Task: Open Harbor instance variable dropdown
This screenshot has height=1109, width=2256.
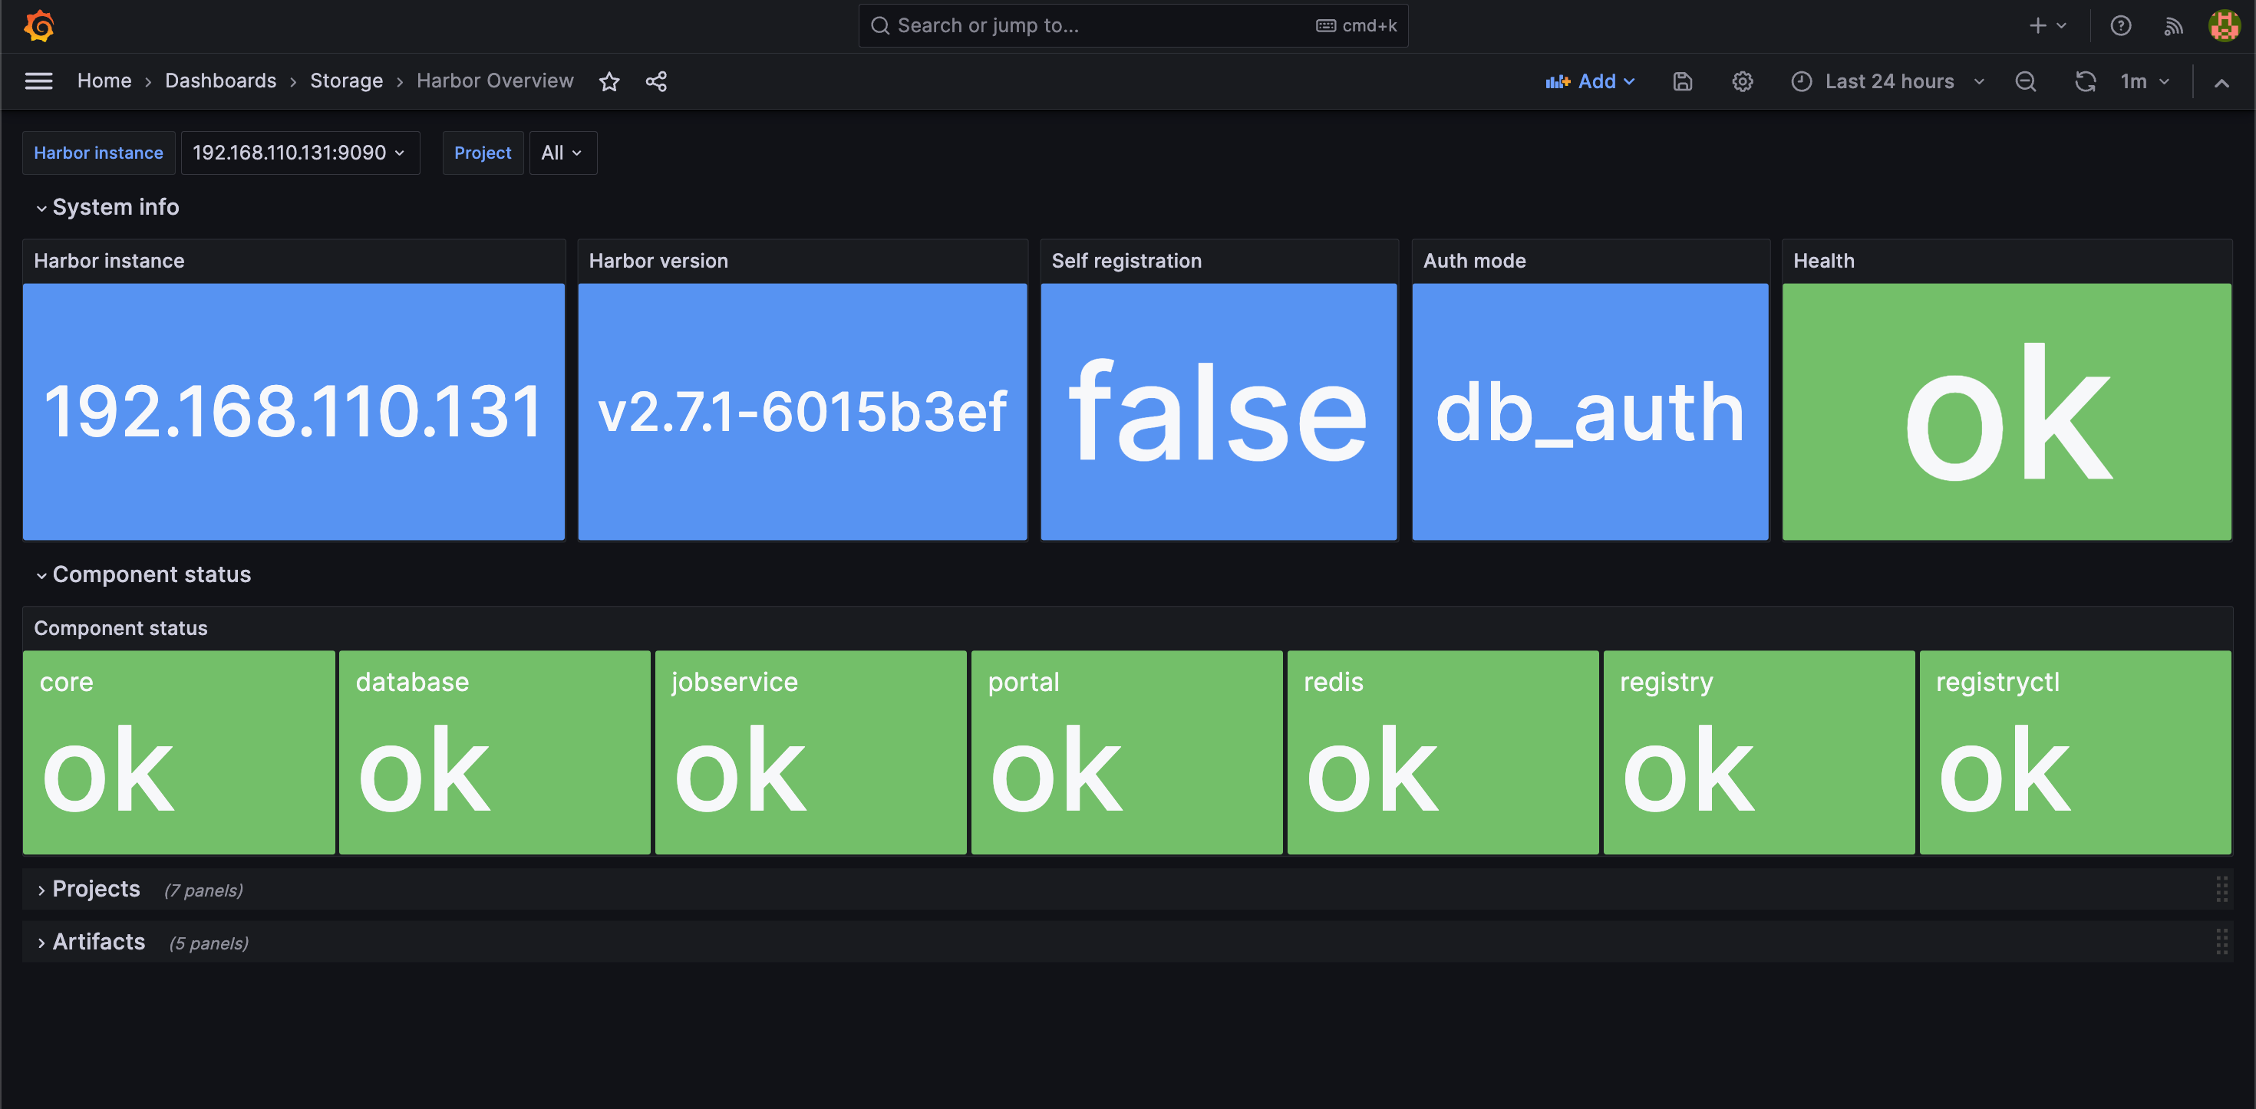Action: coord(299,153)
